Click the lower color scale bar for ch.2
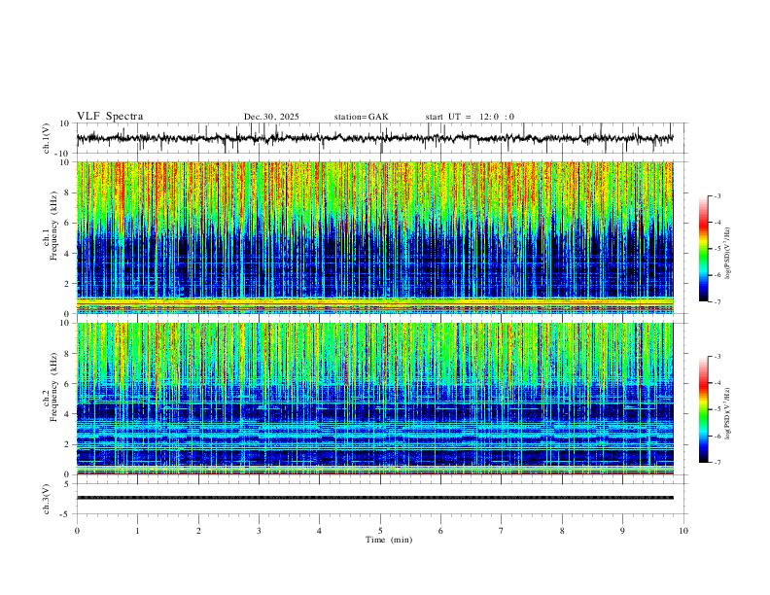Image resolution: width=770 pixels, height=595 pixels. pos(703,409)
